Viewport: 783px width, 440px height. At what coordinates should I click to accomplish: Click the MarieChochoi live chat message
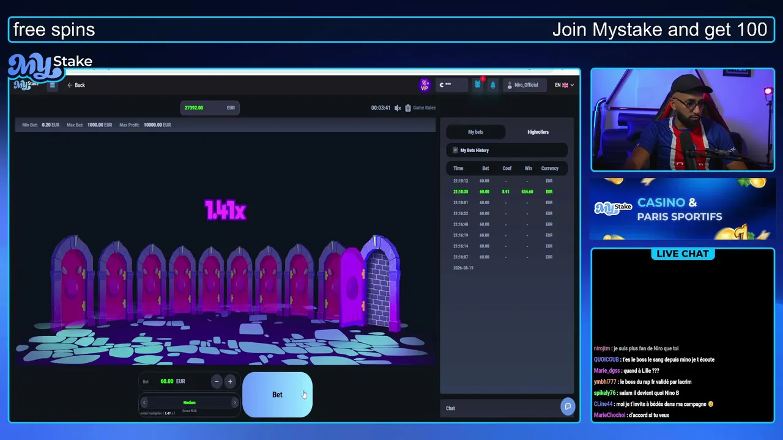coord(631,415)
